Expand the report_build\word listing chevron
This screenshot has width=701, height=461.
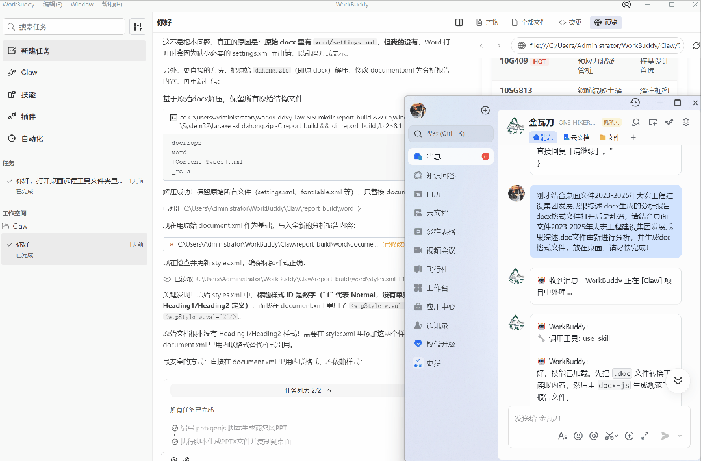[359, 208]
